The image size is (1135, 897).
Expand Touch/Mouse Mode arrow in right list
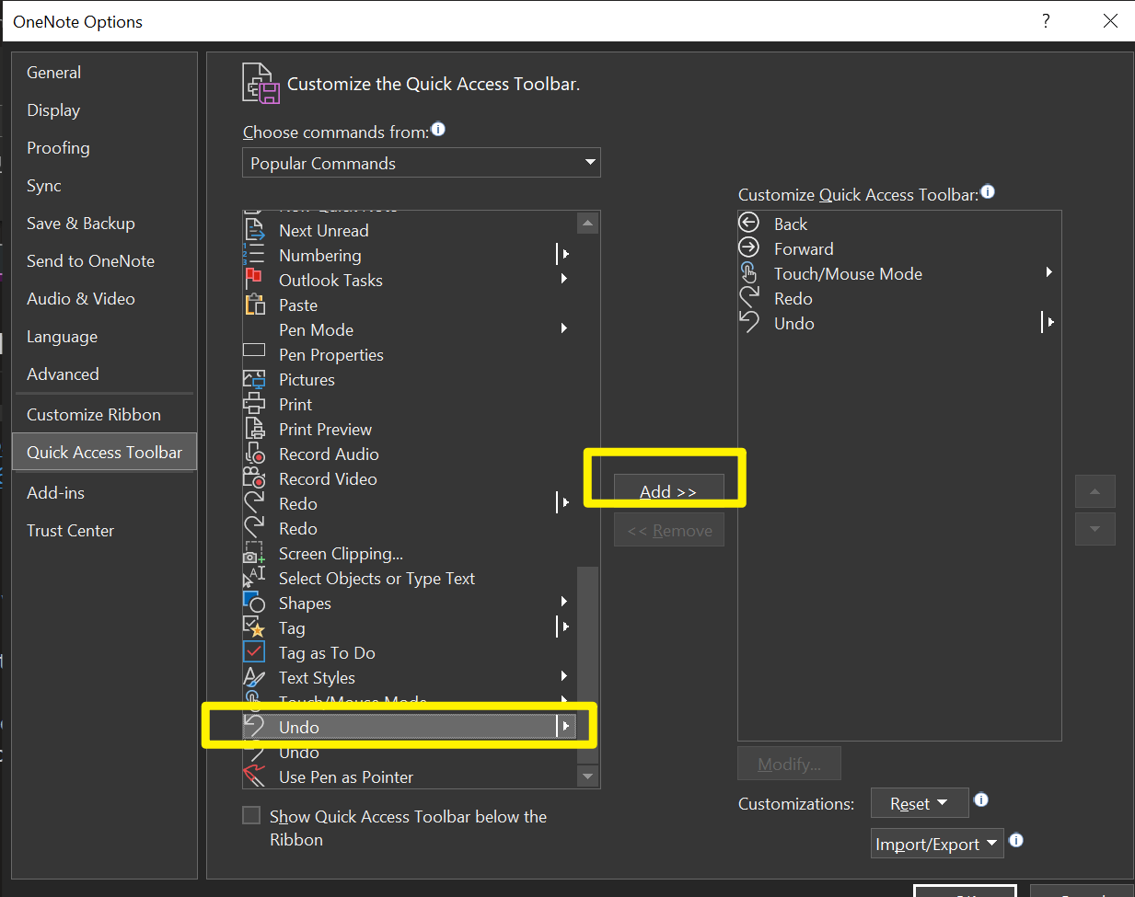[x=1049, y=272]
